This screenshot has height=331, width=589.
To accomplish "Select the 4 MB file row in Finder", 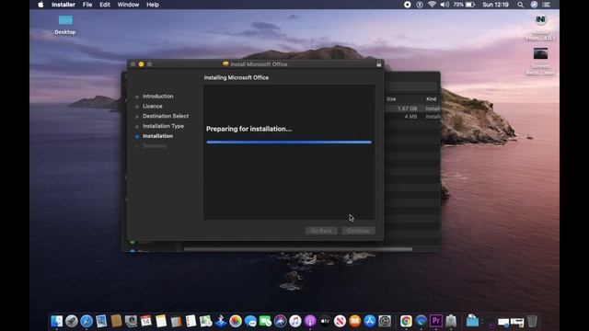I will (x=412, y=117).
